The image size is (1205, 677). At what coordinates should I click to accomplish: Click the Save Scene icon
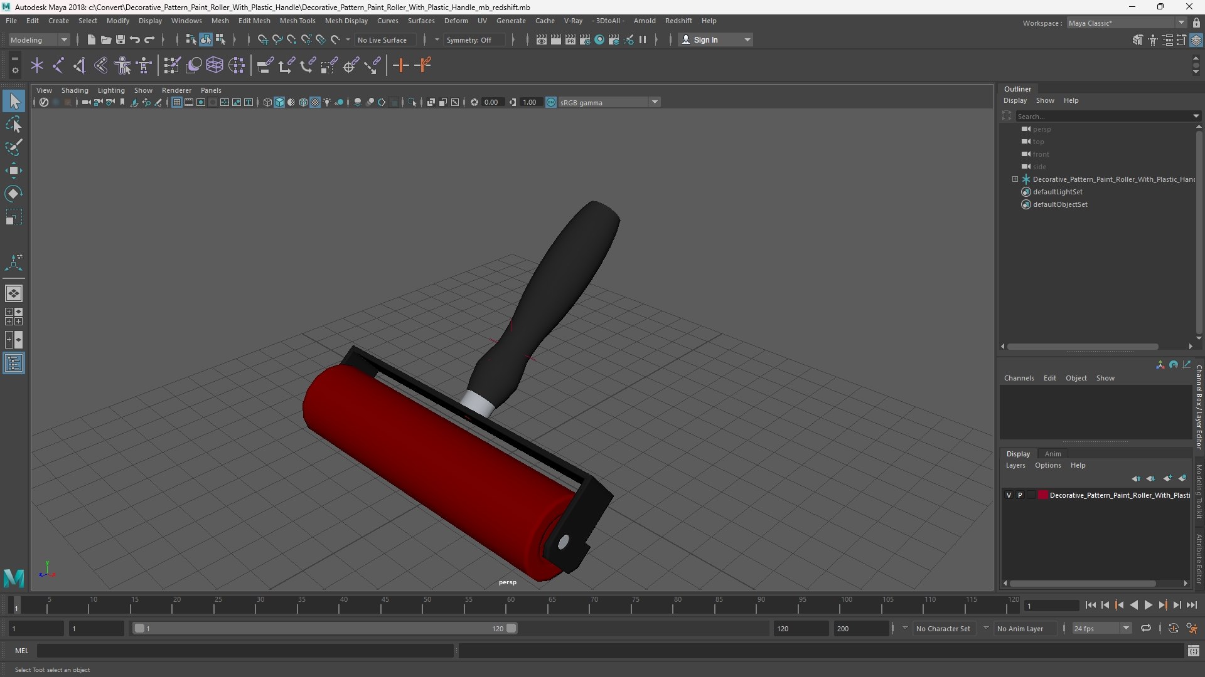(120, 39)
